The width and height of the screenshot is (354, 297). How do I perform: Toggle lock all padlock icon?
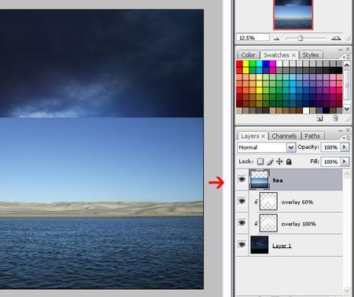[289, 161]
